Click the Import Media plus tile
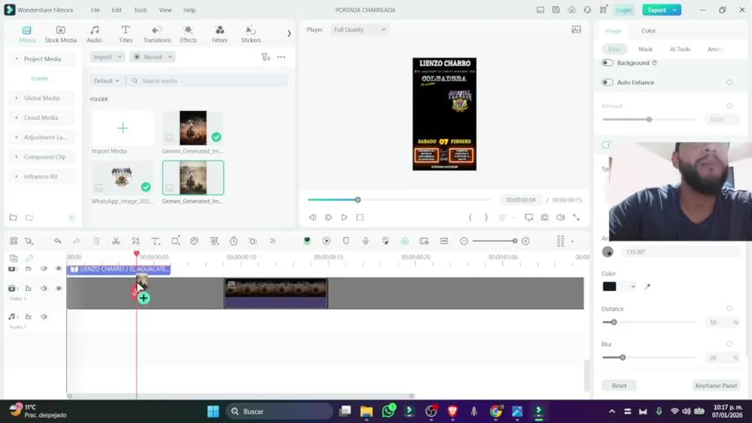Screen dimensions: 752x423 pos(122,128)
